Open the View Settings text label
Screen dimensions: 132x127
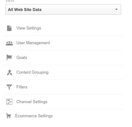click(29, 28)
